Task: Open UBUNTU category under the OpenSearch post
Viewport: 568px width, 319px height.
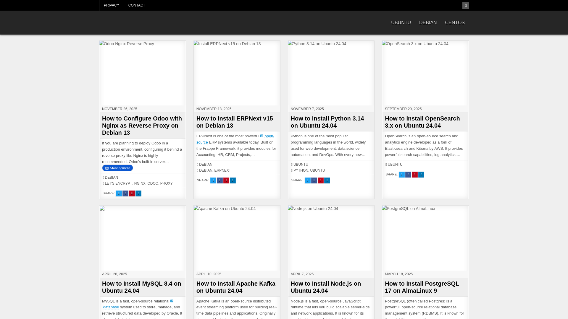Action: click(395, 165)
